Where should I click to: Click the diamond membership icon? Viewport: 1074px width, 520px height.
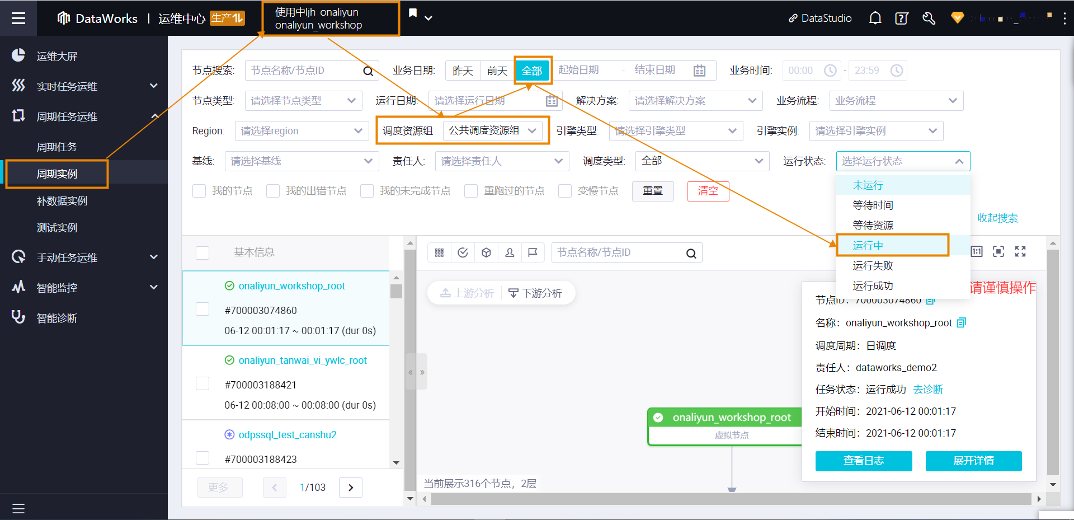click(957, 18)
